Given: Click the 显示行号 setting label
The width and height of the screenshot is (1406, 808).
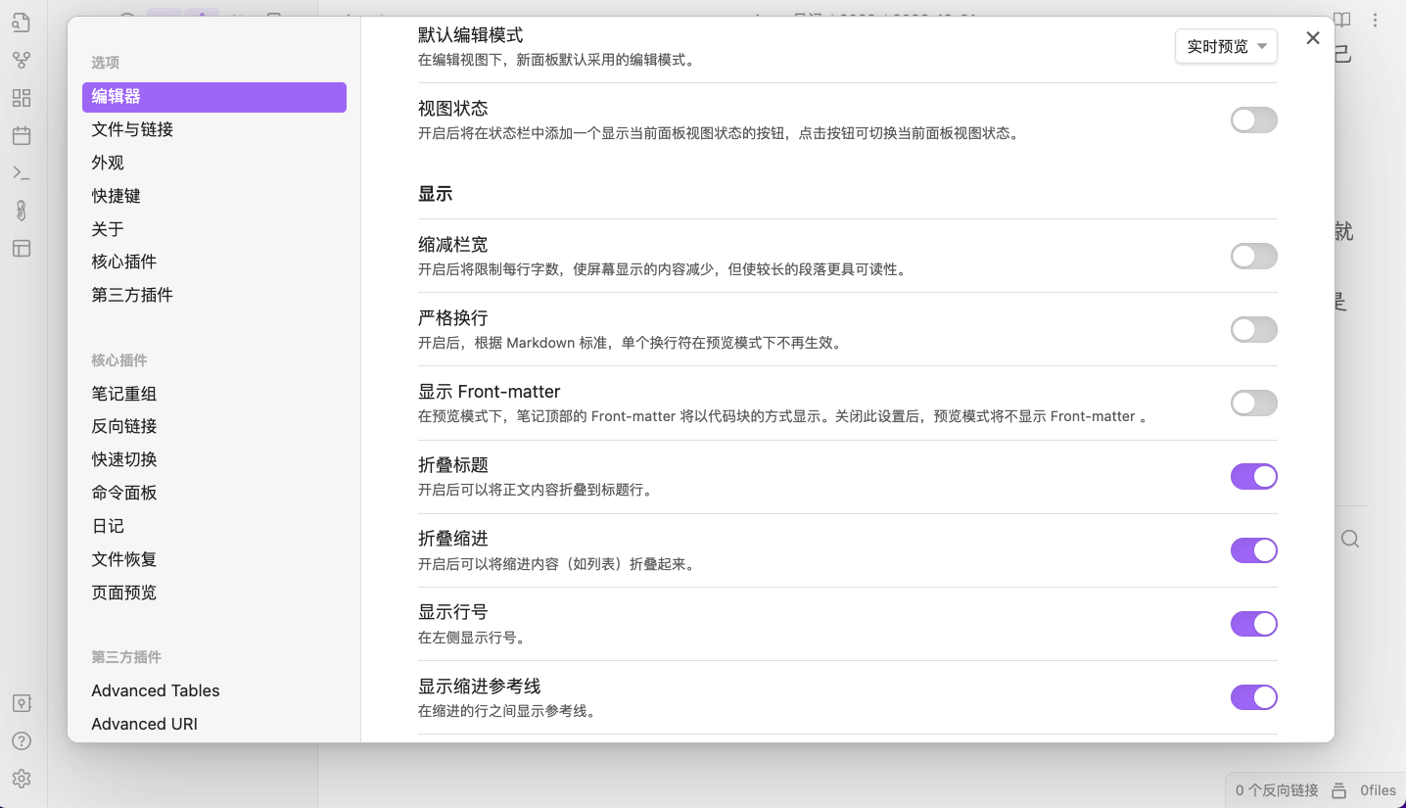Looking at the screenshot, I should (x=453, y=612).
